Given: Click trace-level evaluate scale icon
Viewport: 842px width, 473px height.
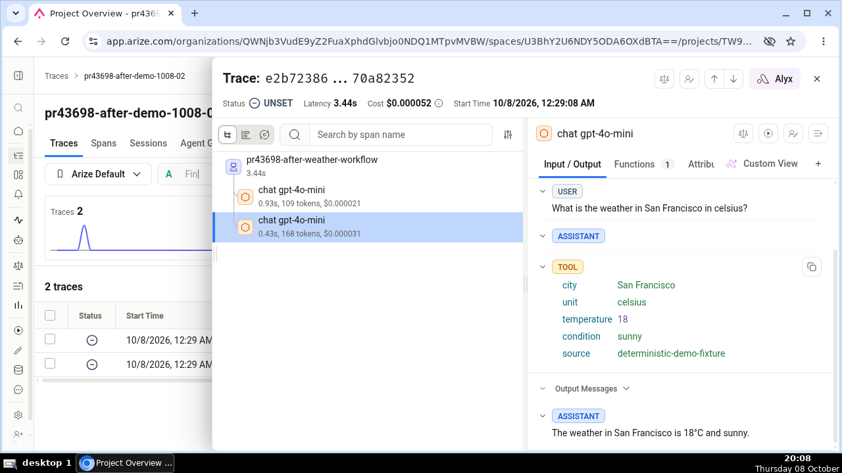Looking at the screenshot, I should tap(665, 79).
